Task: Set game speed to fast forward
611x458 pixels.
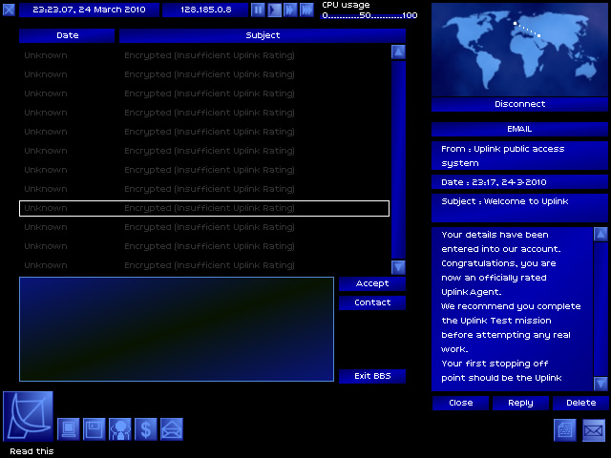Action: (x=290, y=10)
